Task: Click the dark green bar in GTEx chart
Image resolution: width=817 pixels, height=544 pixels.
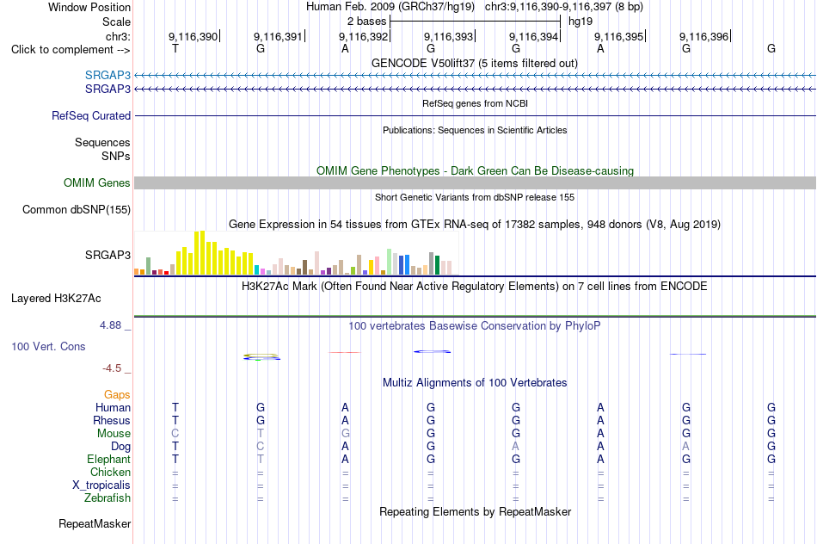Action: (437, 265)
